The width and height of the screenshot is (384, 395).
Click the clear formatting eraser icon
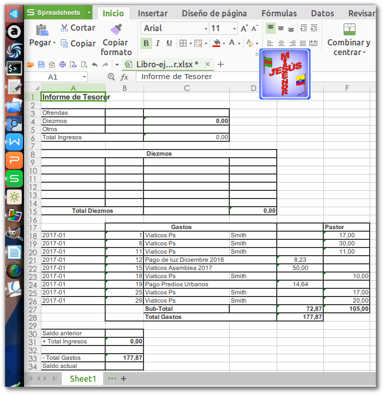pyautogui.click(x=249, y=43)
